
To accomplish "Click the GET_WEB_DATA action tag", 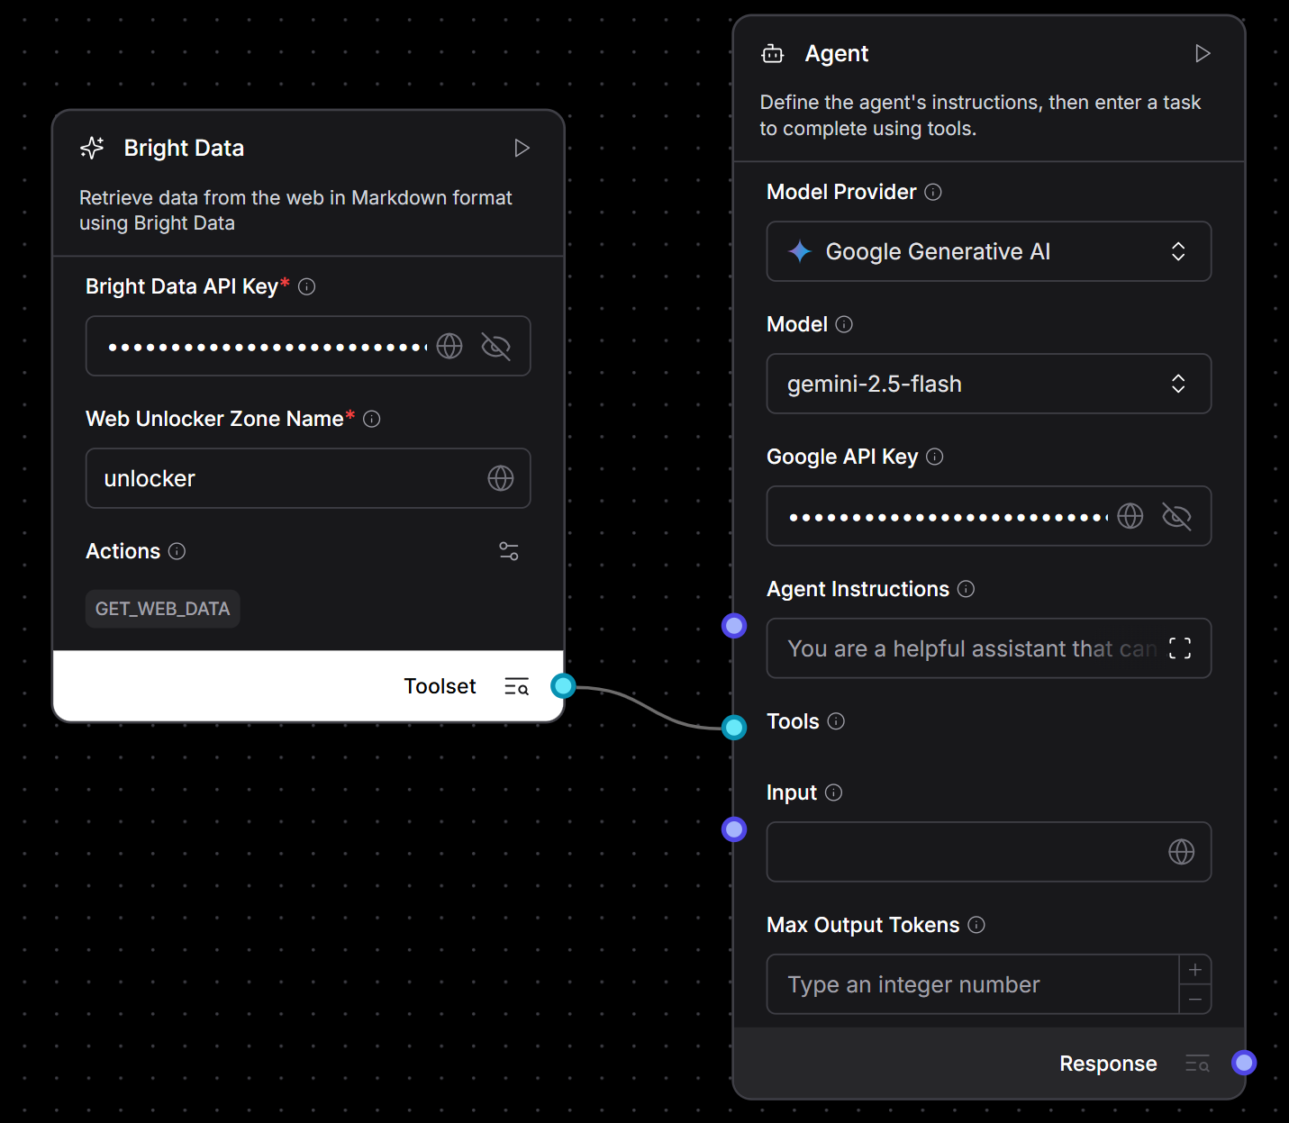I will coord(163,609).
